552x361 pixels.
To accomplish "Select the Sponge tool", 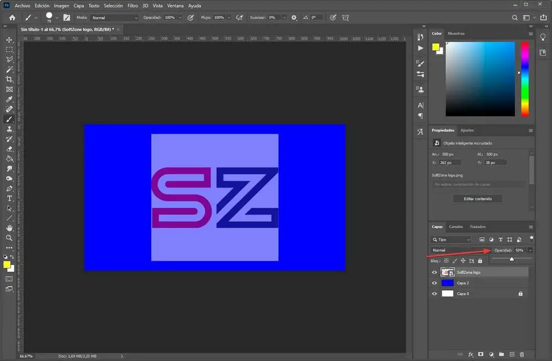I will pos(9,179).
